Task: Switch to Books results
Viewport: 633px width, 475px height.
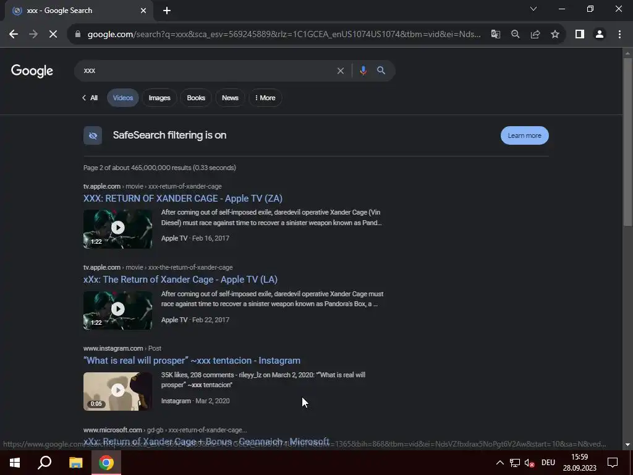Action: click(x=196, y=98)
